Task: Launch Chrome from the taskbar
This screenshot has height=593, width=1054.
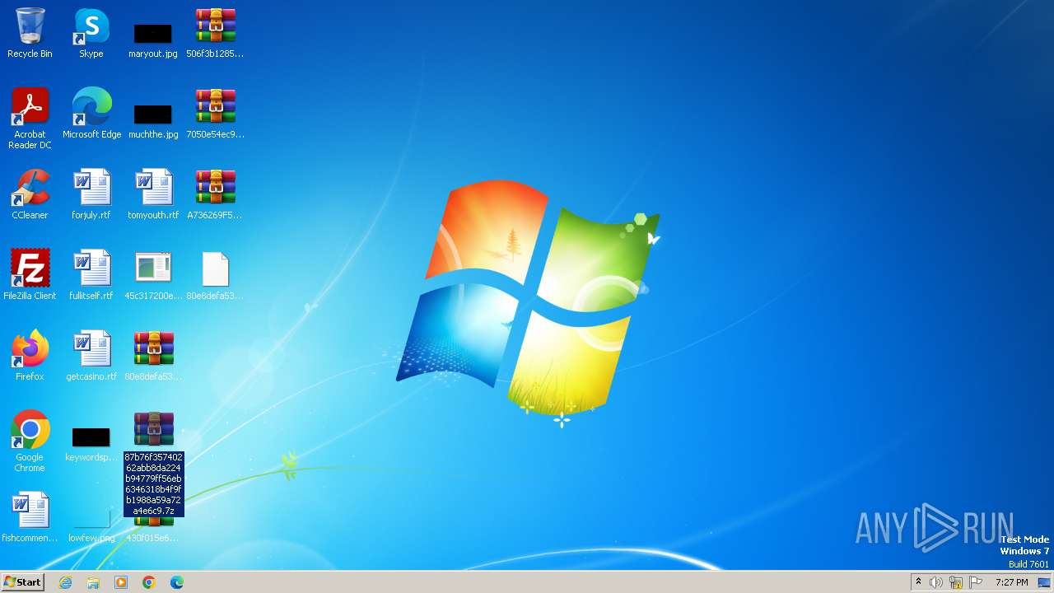Action: [x=149, y=582]
